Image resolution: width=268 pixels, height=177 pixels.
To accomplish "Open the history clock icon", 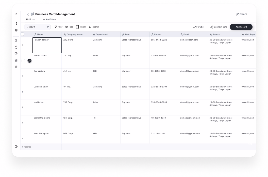I will click(16, 54).
